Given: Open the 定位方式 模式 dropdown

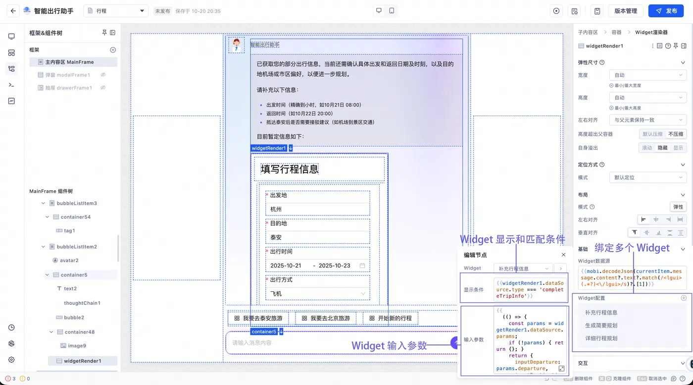Looking at the screenshot, I should (x=648, y=177).
